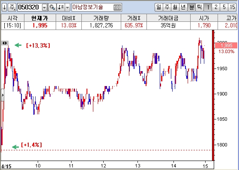The width and height of the screenshot is (239, 170).
Task: Set interval to 15 minutes
Action: pos(232,7)
